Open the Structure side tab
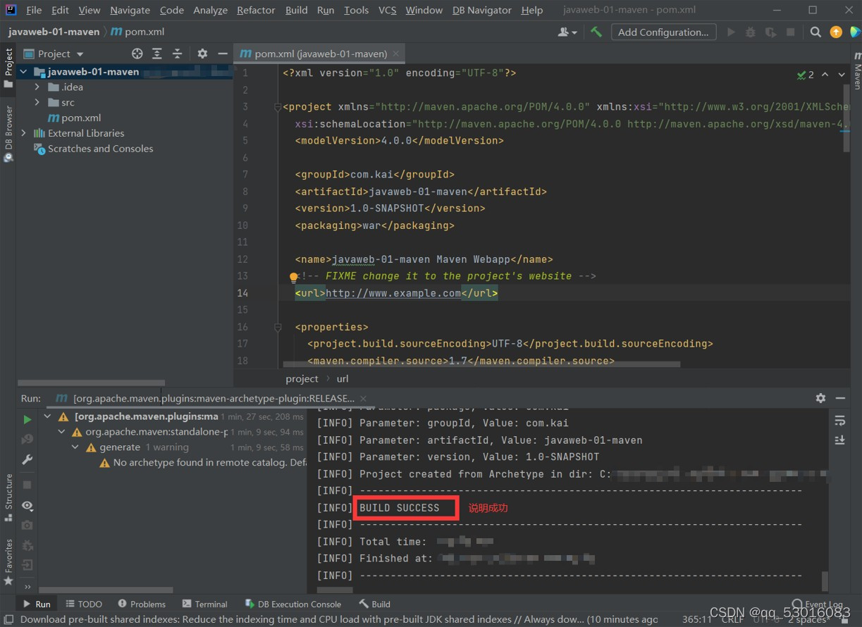Screen dimensions: 862x627 coord(8,497)
